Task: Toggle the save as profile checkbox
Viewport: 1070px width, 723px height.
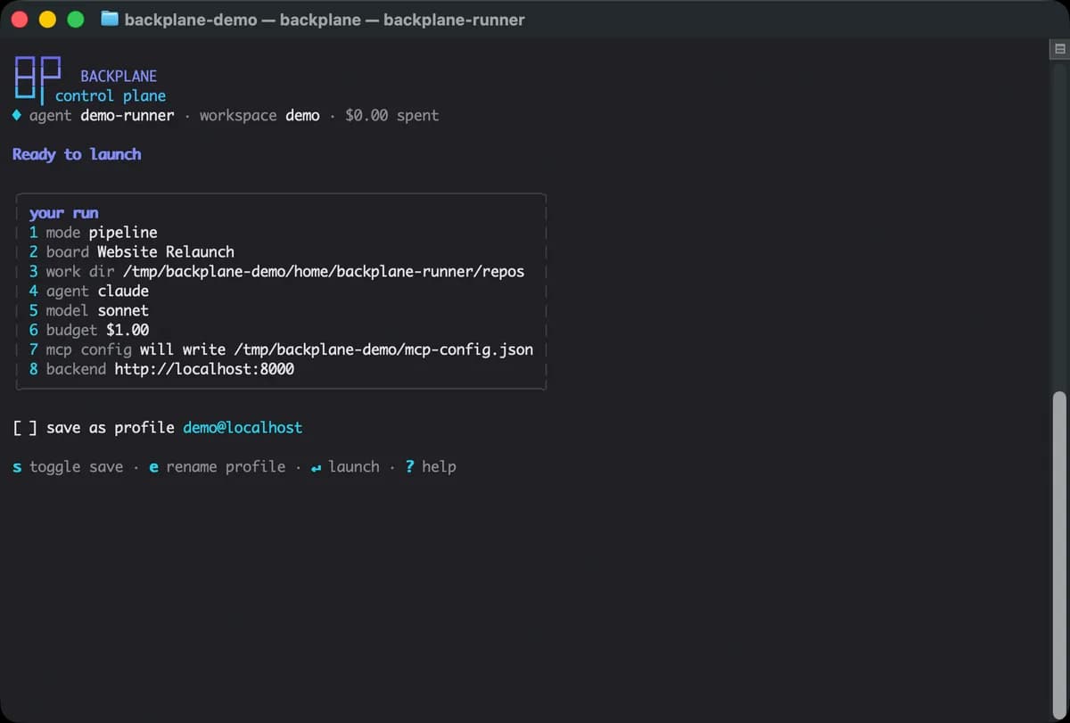Action: pyautogui.click(x=25, y=428)
